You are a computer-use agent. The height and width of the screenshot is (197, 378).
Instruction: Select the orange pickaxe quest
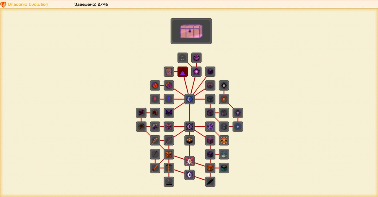click(x=169, y=168)
